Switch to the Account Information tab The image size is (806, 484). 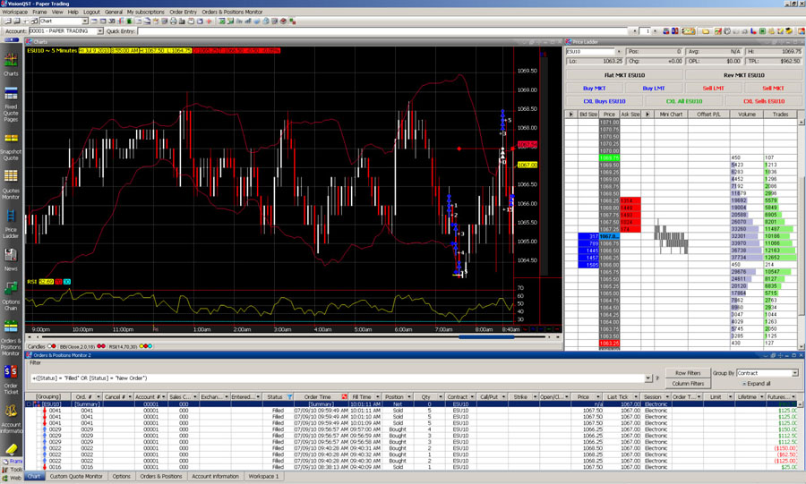[215, 476]
